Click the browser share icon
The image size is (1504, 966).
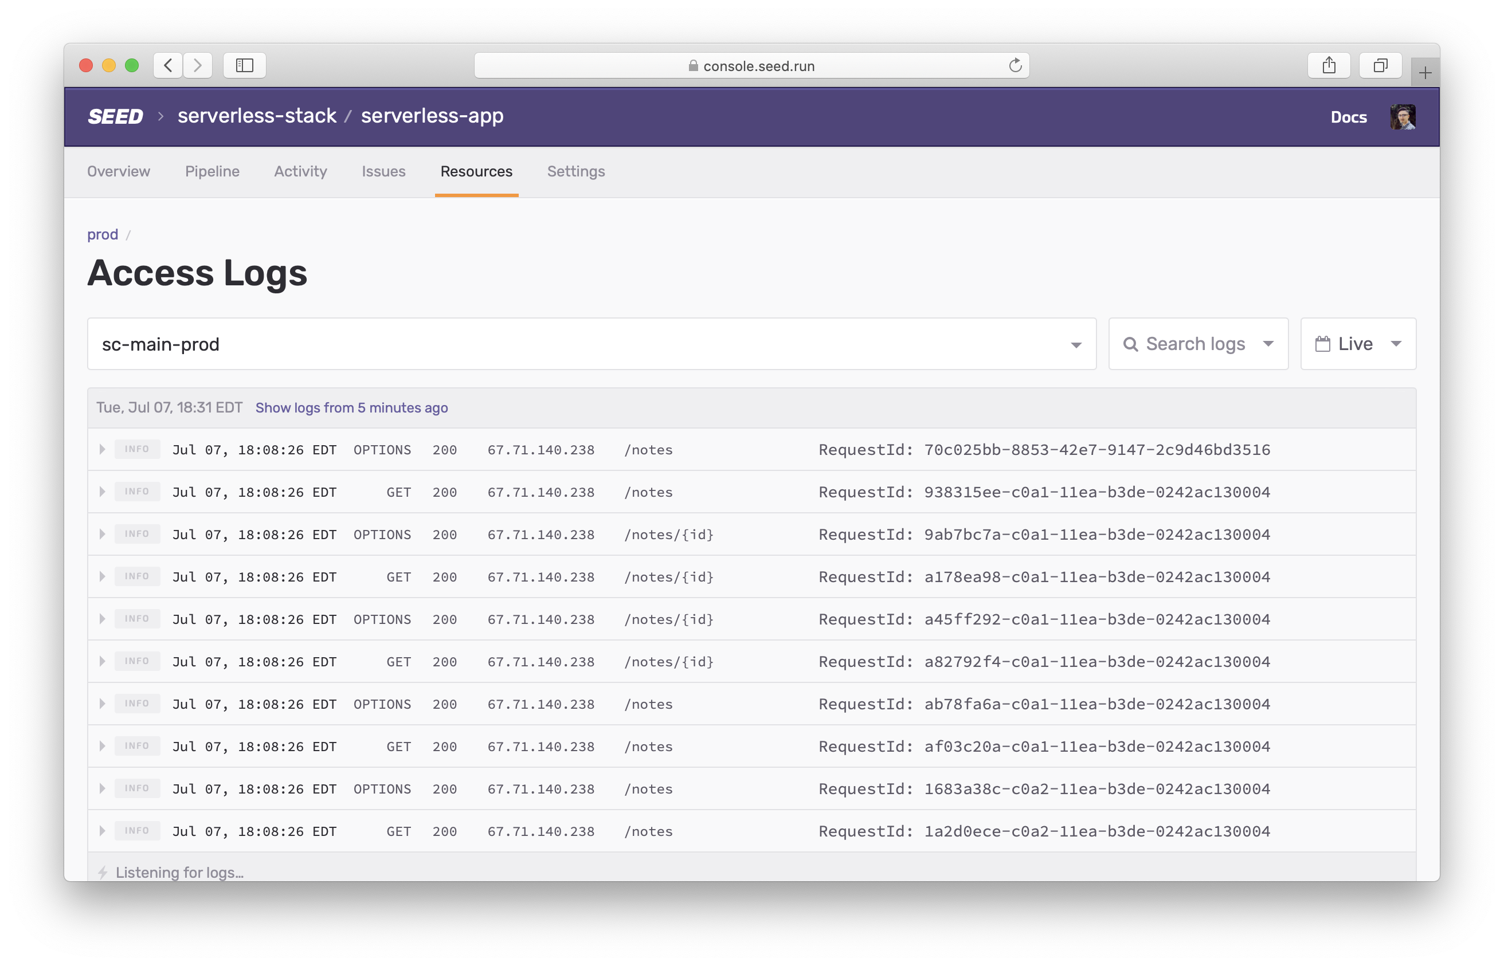click(1329, 65)
